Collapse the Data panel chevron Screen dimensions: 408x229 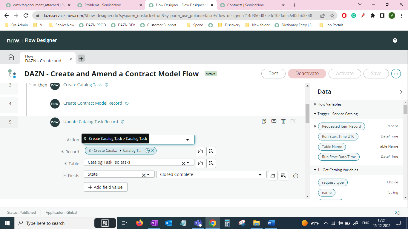tap(401, 92)
